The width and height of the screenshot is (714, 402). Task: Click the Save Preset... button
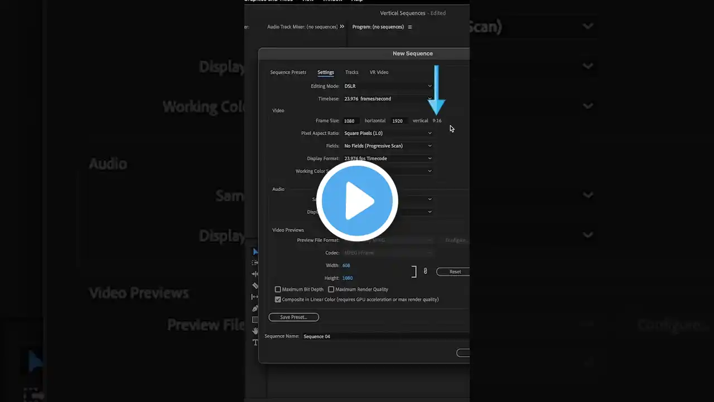tap(293, 317)
